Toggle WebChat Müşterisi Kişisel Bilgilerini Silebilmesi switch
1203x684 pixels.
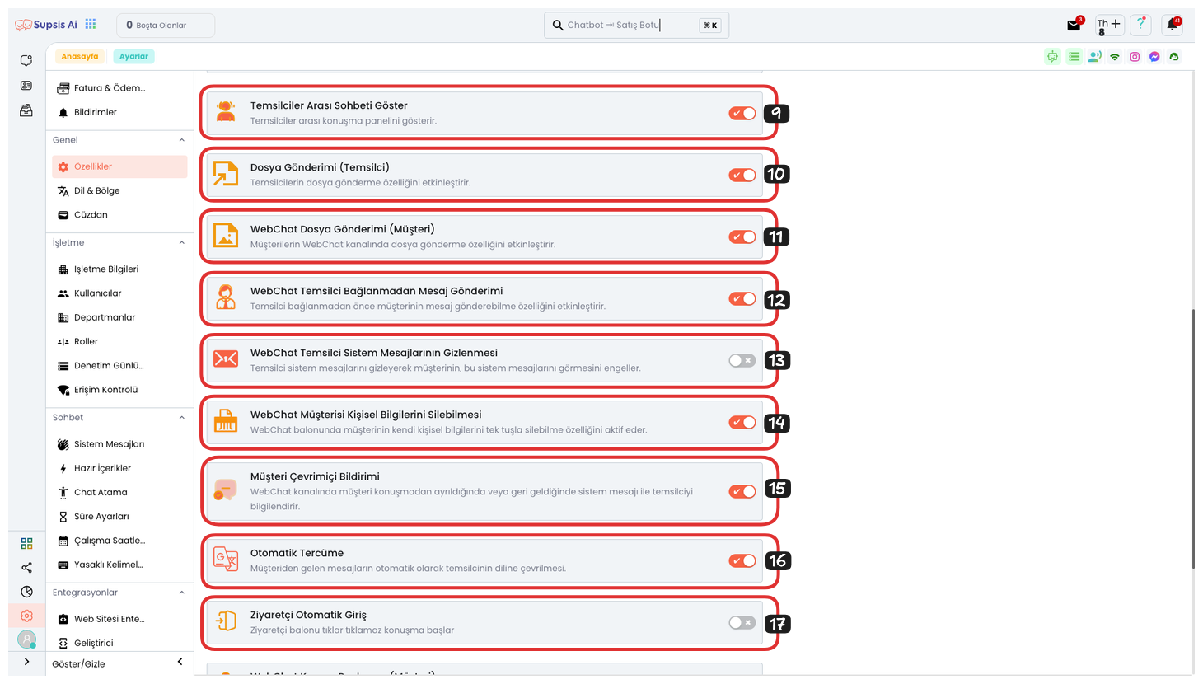click(742, 422)
